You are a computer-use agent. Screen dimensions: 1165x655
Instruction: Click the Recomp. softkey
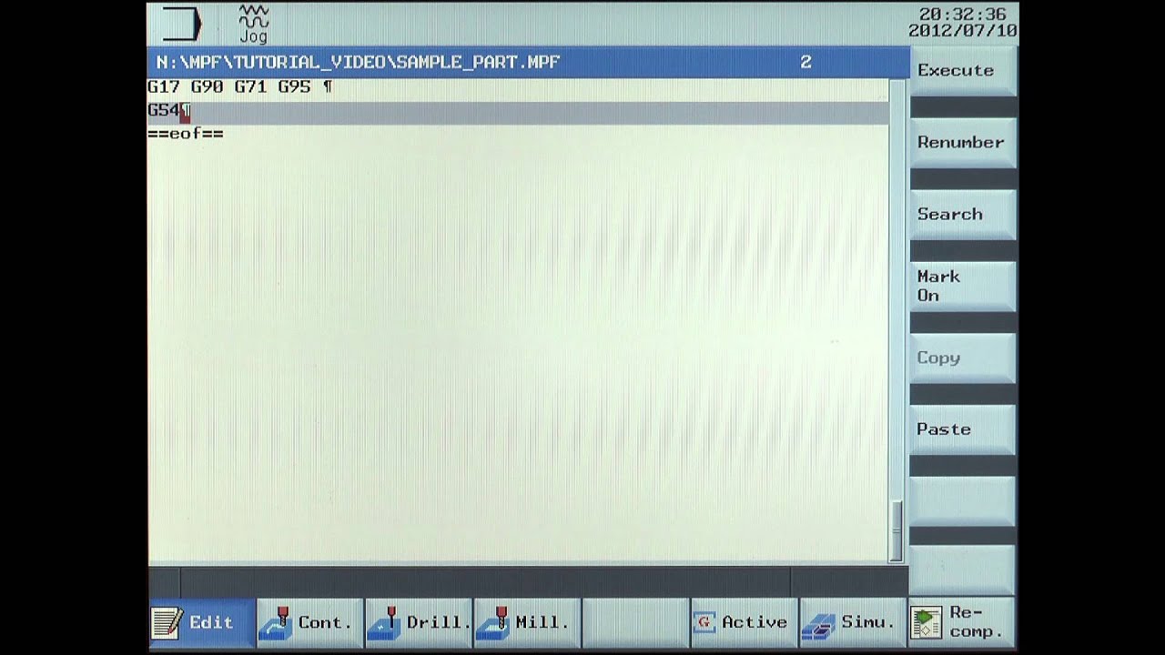click(962, 622)
